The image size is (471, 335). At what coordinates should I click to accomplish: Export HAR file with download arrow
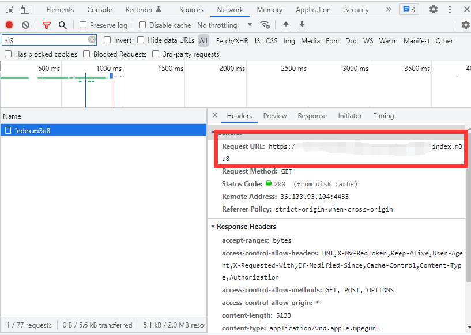point(302,25)
